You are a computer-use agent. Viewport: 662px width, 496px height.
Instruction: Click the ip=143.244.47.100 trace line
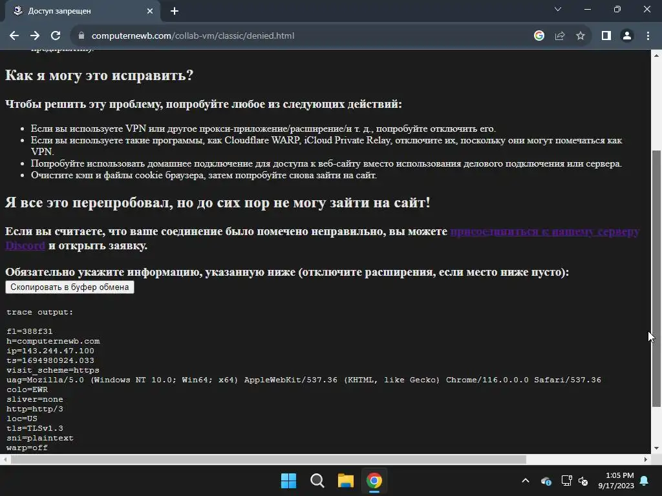[50, 351]
